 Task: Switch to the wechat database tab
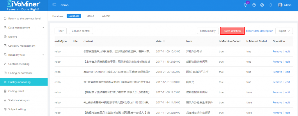point(106,16)
